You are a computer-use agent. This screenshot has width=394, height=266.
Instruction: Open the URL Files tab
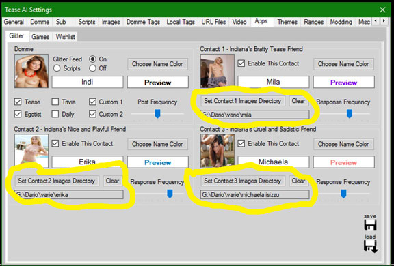click(213, 22)
